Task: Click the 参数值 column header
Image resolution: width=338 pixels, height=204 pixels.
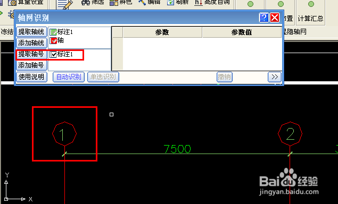Action: click(242, 32)
